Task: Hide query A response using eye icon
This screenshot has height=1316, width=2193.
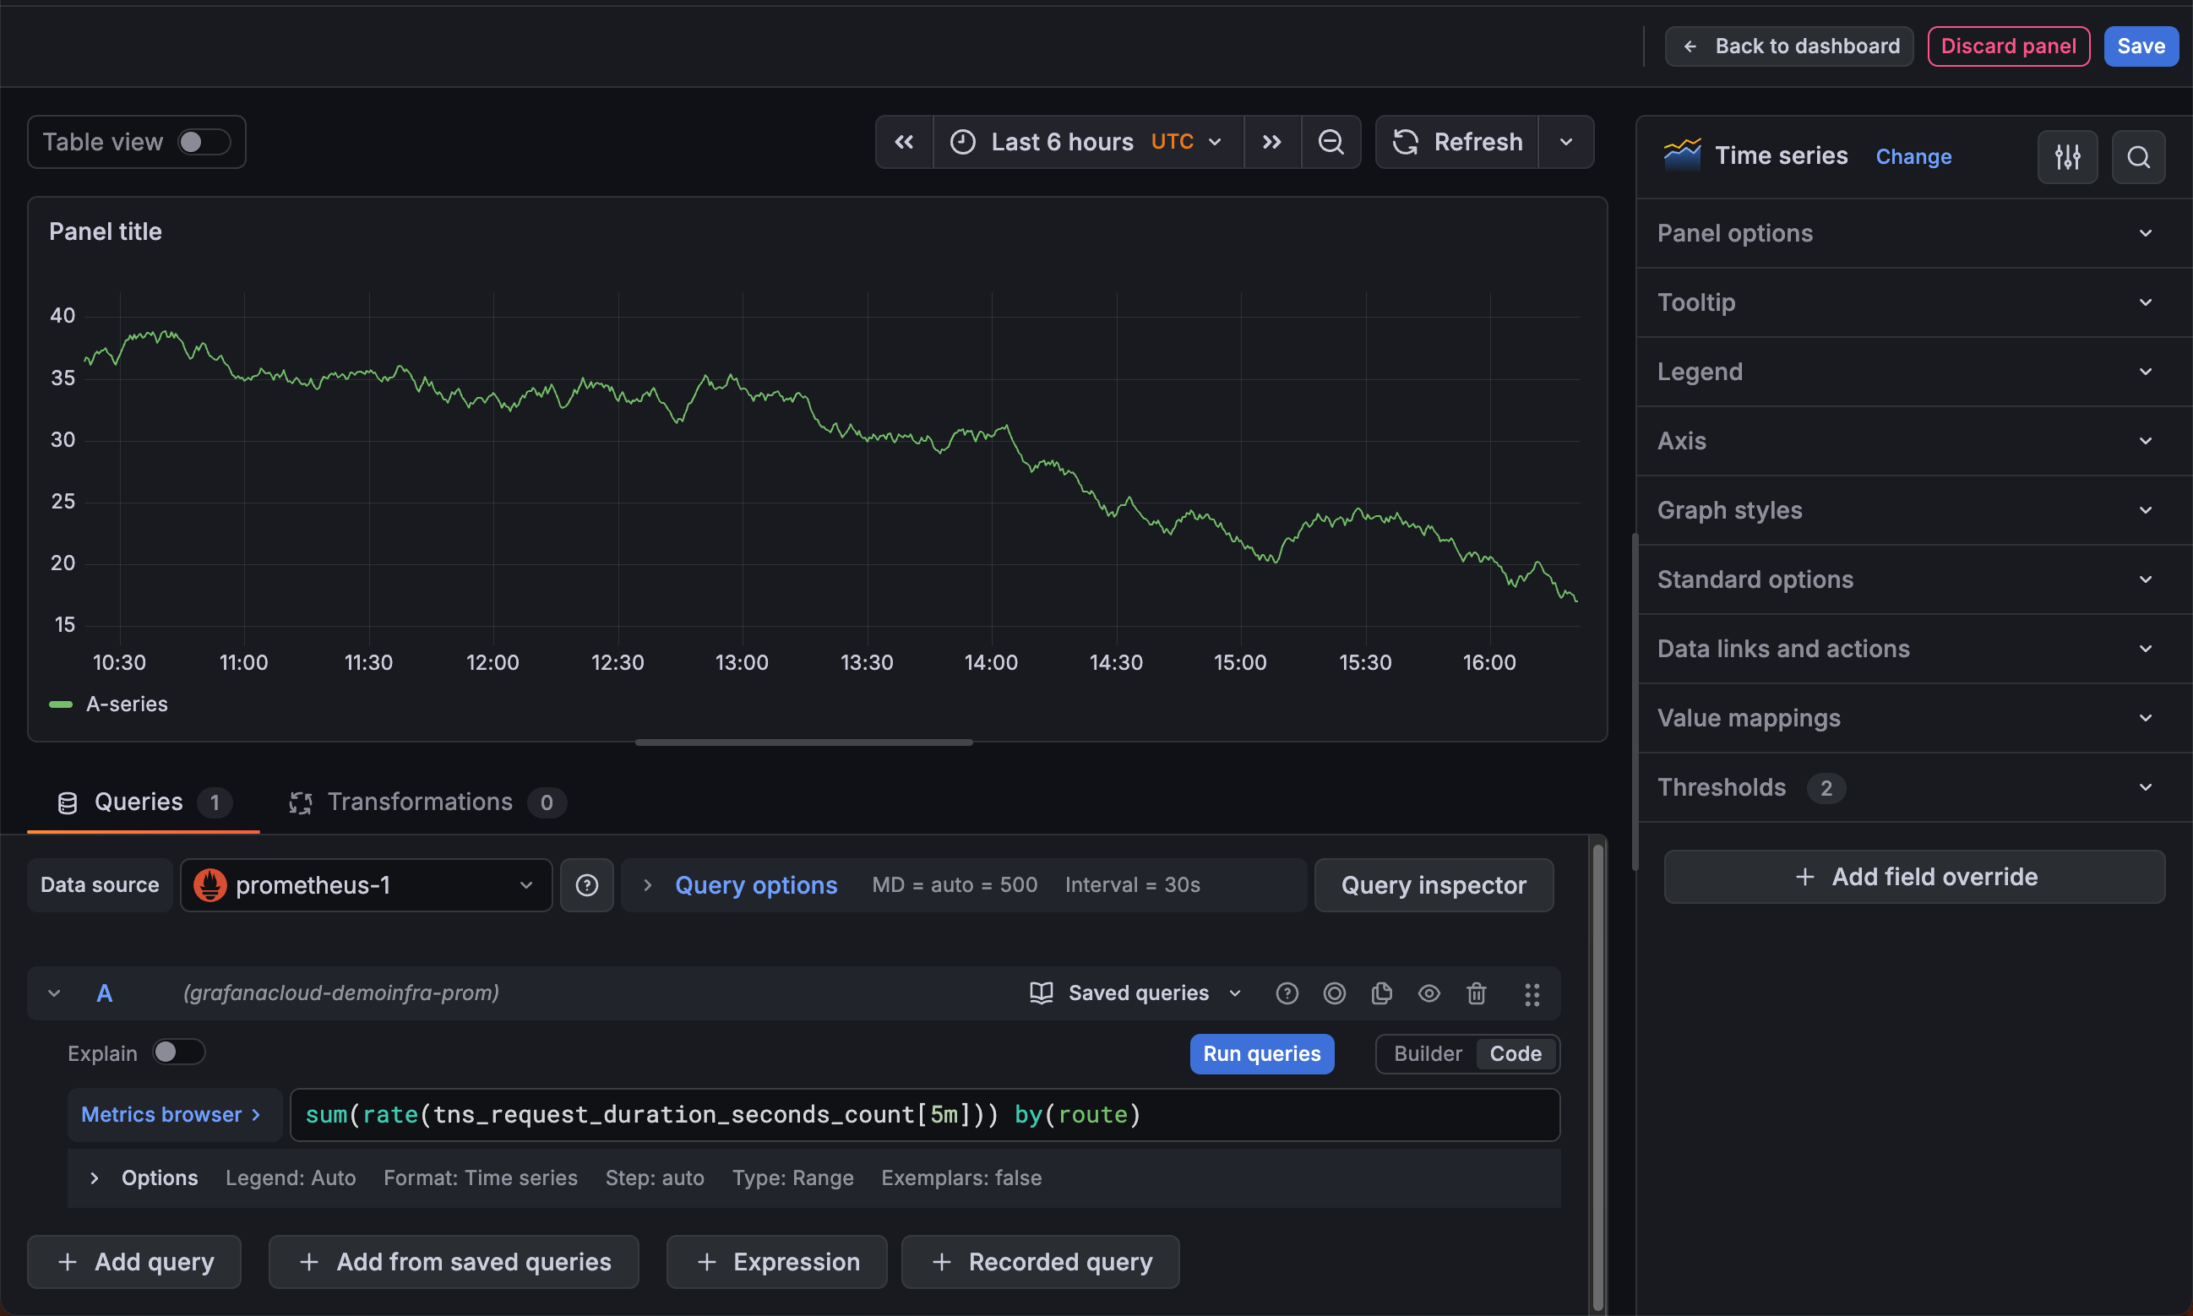Action: (x=1428, y=993)
